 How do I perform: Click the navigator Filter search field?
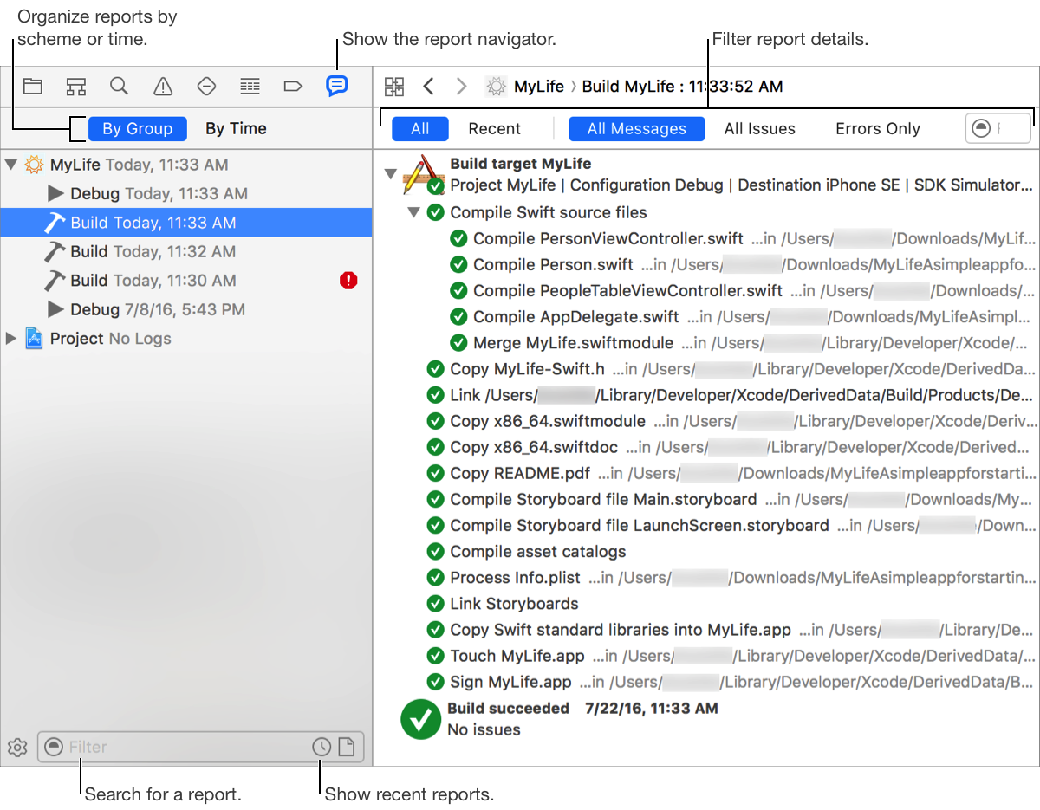(200, 747)
